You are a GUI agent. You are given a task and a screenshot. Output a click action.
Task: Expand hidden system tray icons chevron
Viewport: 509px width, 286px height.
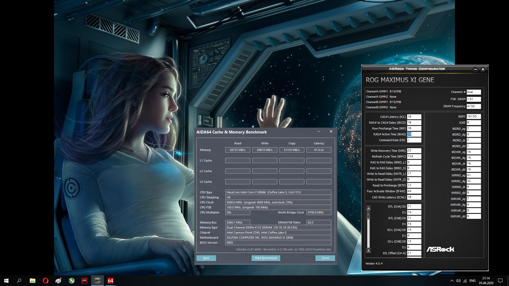pos(452,281)
